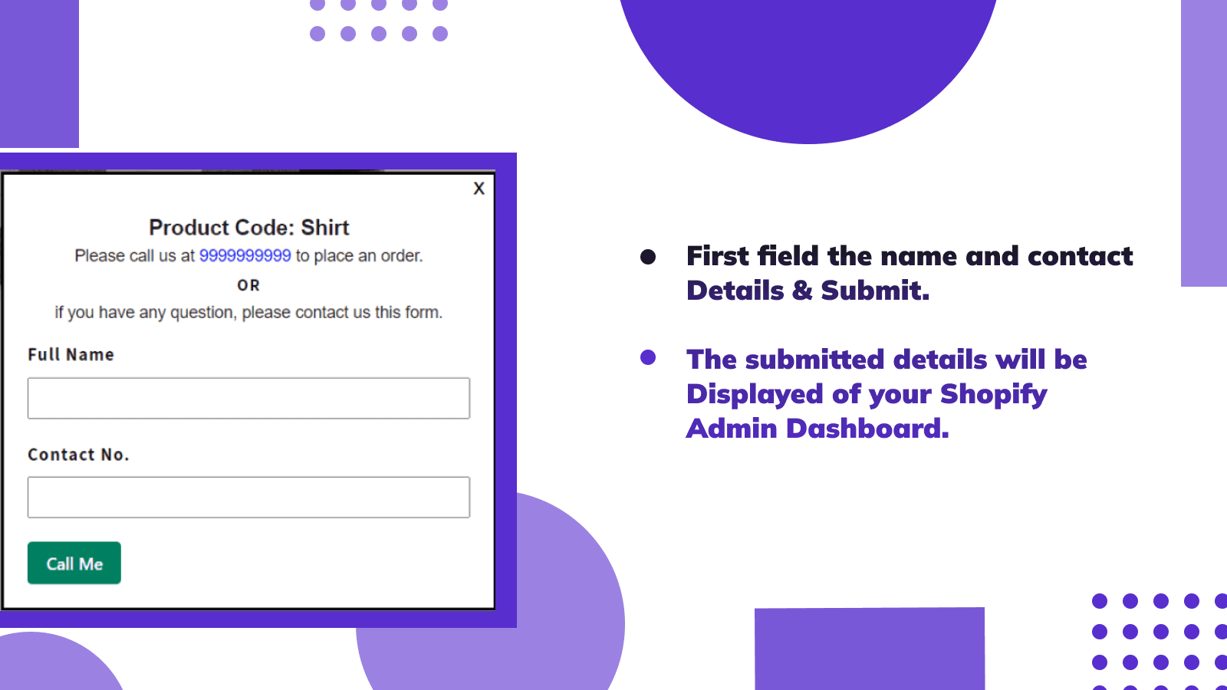Image resolution: width=1227 pixels, height=690 pixels.
Task: Click the Contact No. field label
Action: click(x=78, y=455)
